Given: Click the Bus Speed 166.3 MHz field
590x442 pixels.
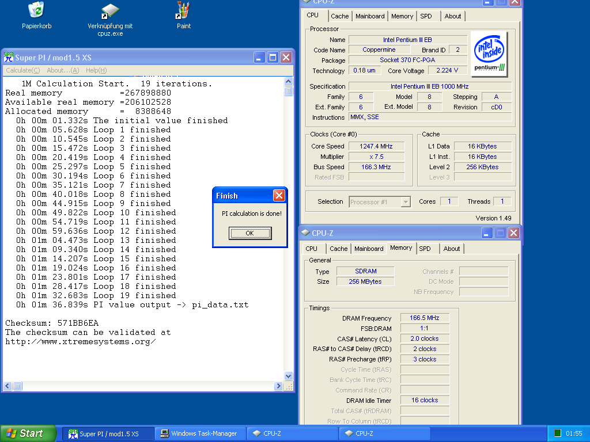Looking at the screenshot, I should tap(376, 167).
